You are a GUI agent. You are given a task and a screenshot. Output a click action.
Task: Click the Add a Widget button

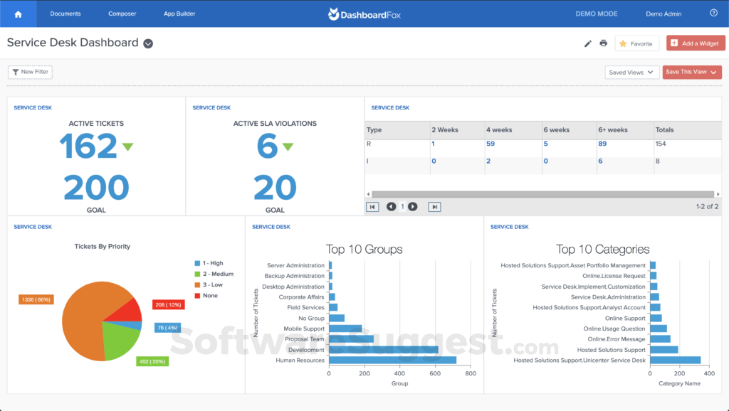pyautogui.click(x=696, y=43)
